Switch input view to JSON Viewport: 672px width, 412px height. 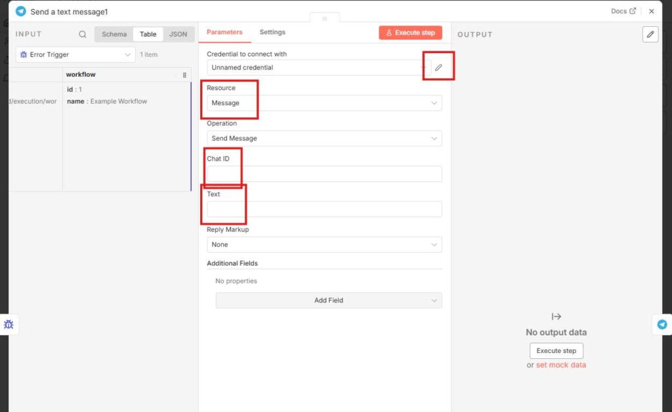click(178, 34)
